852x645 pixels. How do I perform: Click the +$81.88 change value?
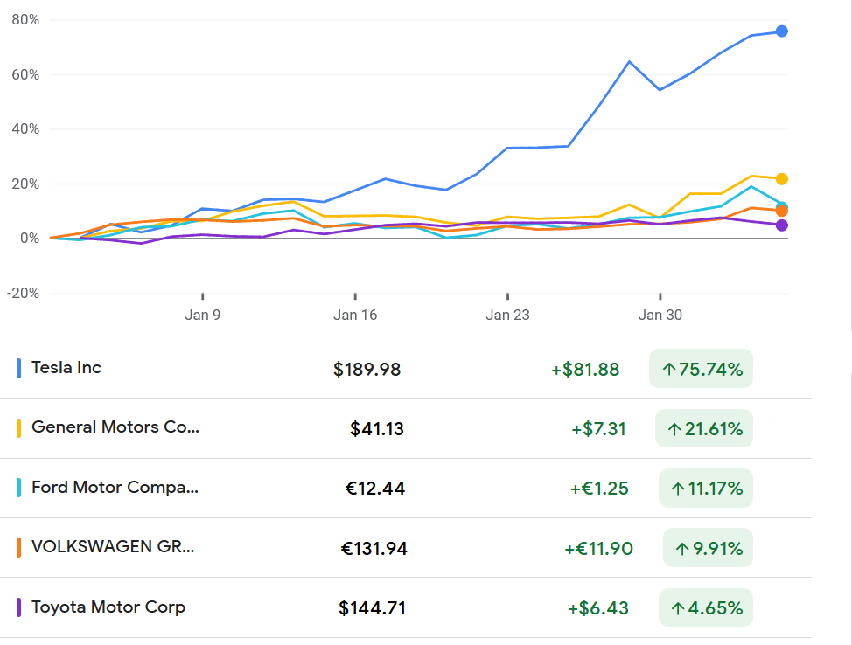(585, 369)
